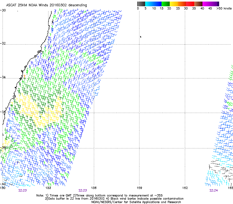The height and width of the screenshot is (204, 233).
Task: Click the red 30-35 knots legend swatch
Action: point(190,4)
